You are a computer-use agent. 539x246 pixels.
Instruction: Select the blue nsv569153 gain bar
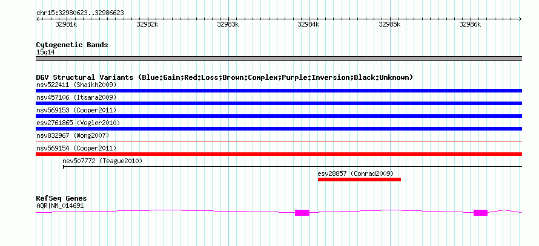point(279,116)
